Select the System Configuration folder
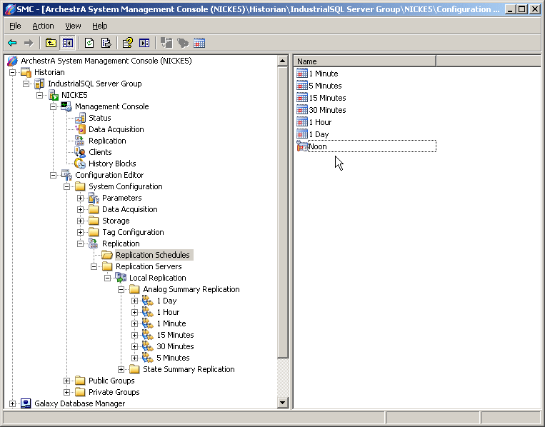545x427 pixels. point(126,186)
